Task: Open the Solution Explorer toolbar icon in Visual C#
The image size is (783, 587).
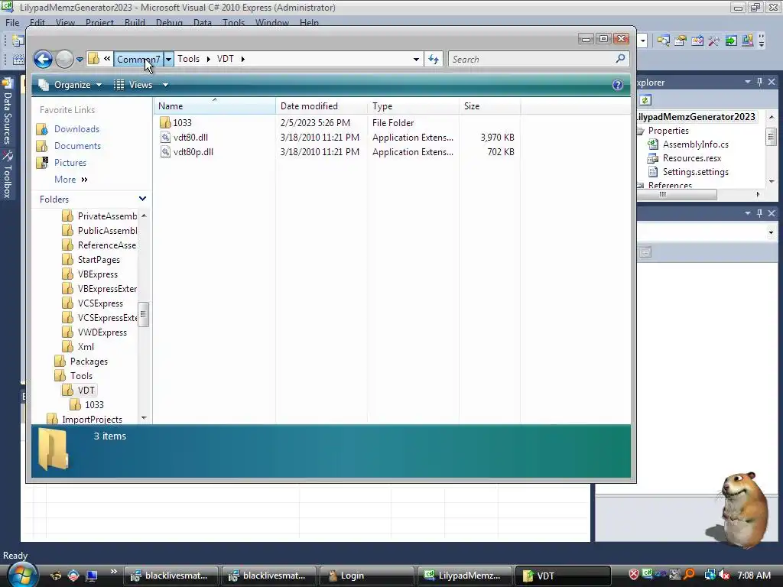Action: tap(664, 41)
